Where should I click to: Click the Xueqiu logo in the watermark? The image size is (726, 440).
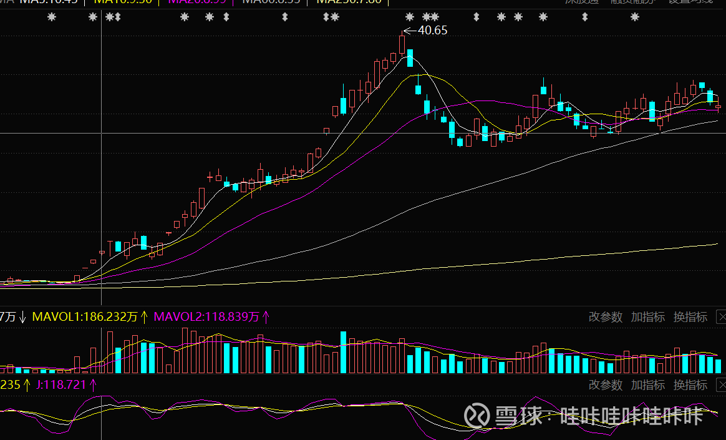click(x=478, y=415)
